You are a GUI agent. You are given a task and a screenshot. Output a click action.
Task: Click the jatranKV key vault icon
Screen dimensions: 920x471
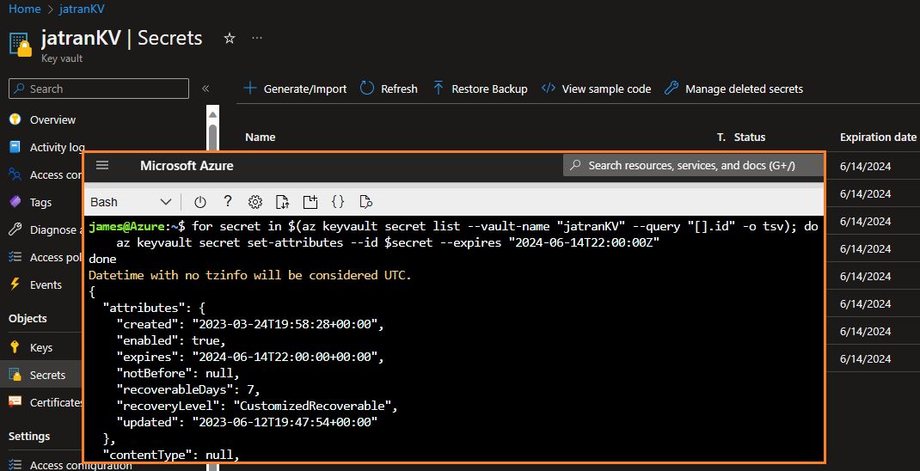pyautogui.click(x=21, y=45)
